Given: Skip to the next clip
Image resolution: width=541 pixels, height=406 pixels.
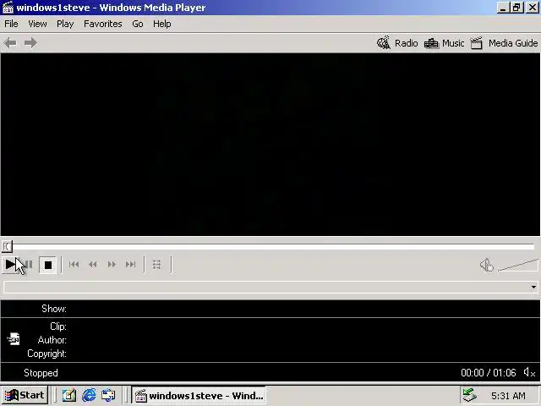Looking at the screenshot, I should [x=130, y=265].
